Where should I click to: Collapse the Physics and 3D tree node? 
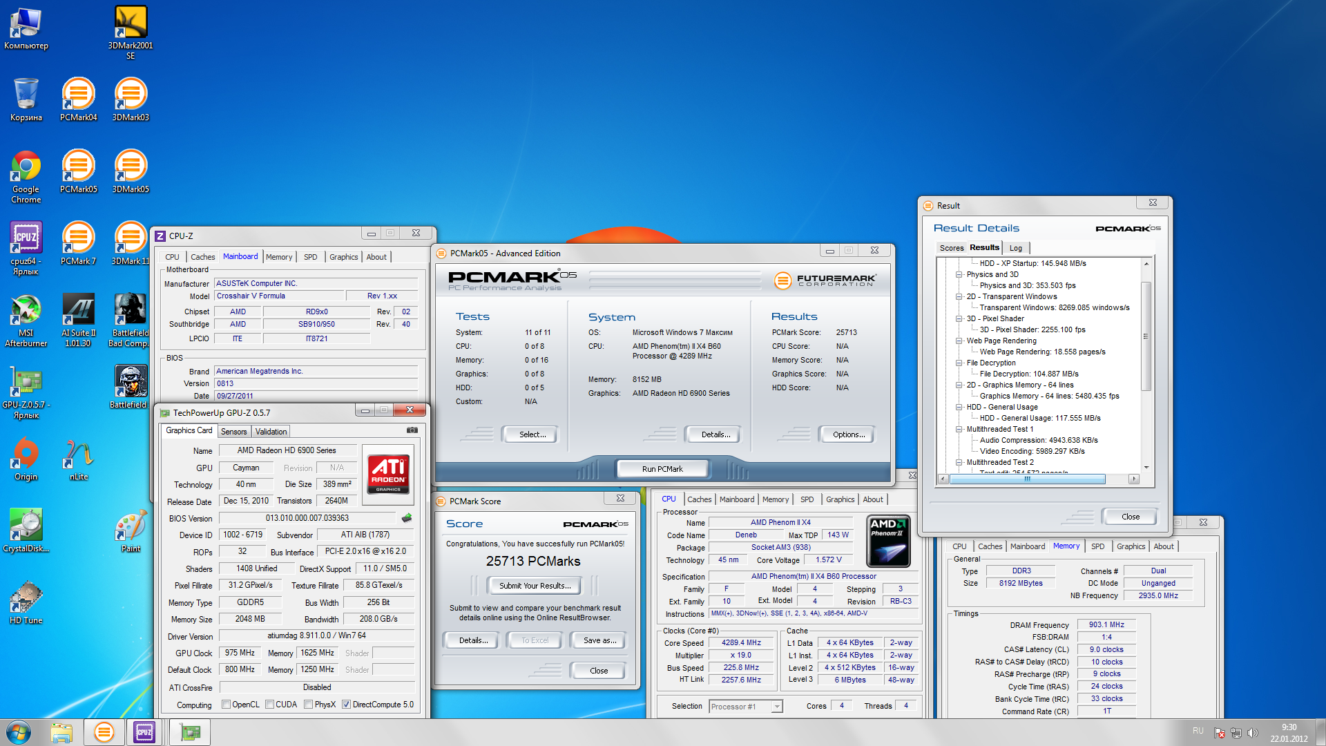pyautogui.click(x=959, y=275)
